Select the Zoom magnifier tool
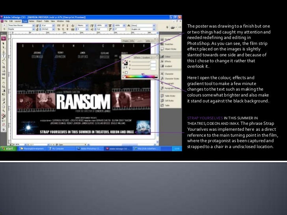This screenshot has width=287, height=215. [x=4, y=110]
